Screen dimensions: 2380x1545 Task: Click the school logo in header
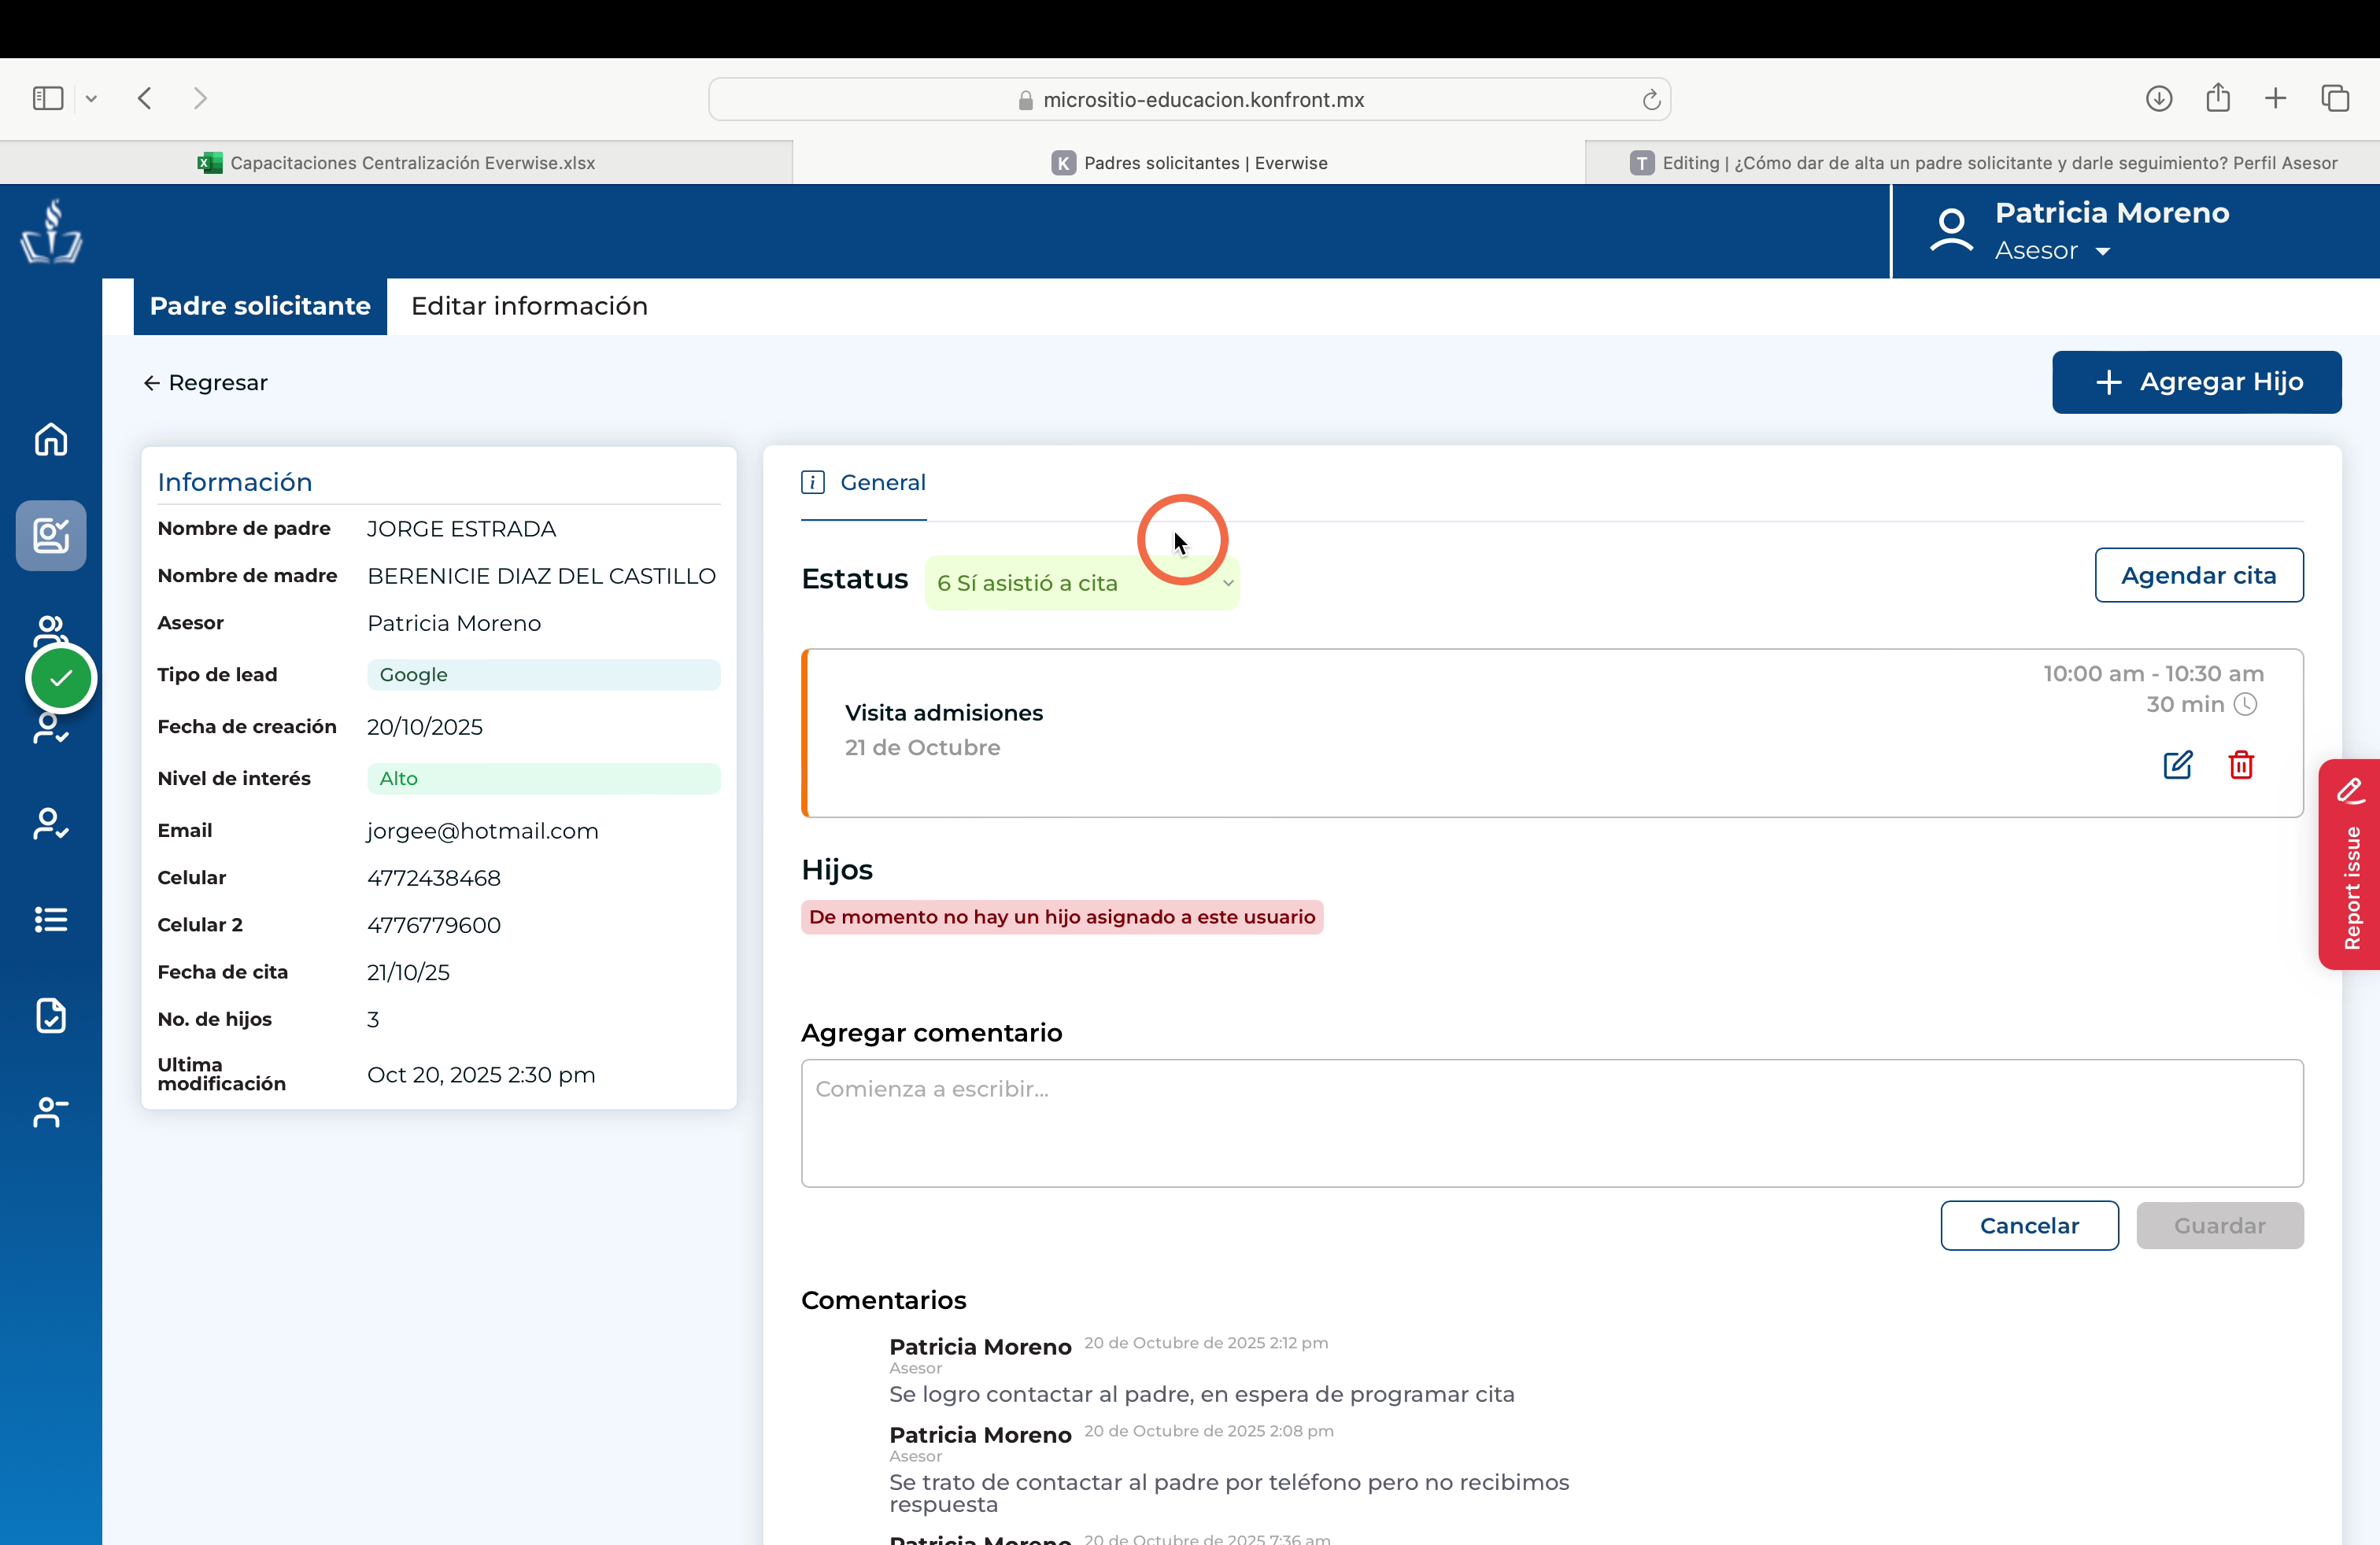[x=51, y=230]
